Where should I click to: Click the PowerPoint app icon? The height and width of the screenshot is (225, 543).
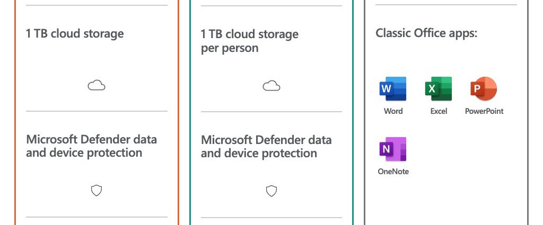(484, 88)
